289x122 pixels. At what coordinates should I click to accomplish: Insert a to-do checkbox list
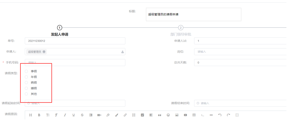pos(142,115)
